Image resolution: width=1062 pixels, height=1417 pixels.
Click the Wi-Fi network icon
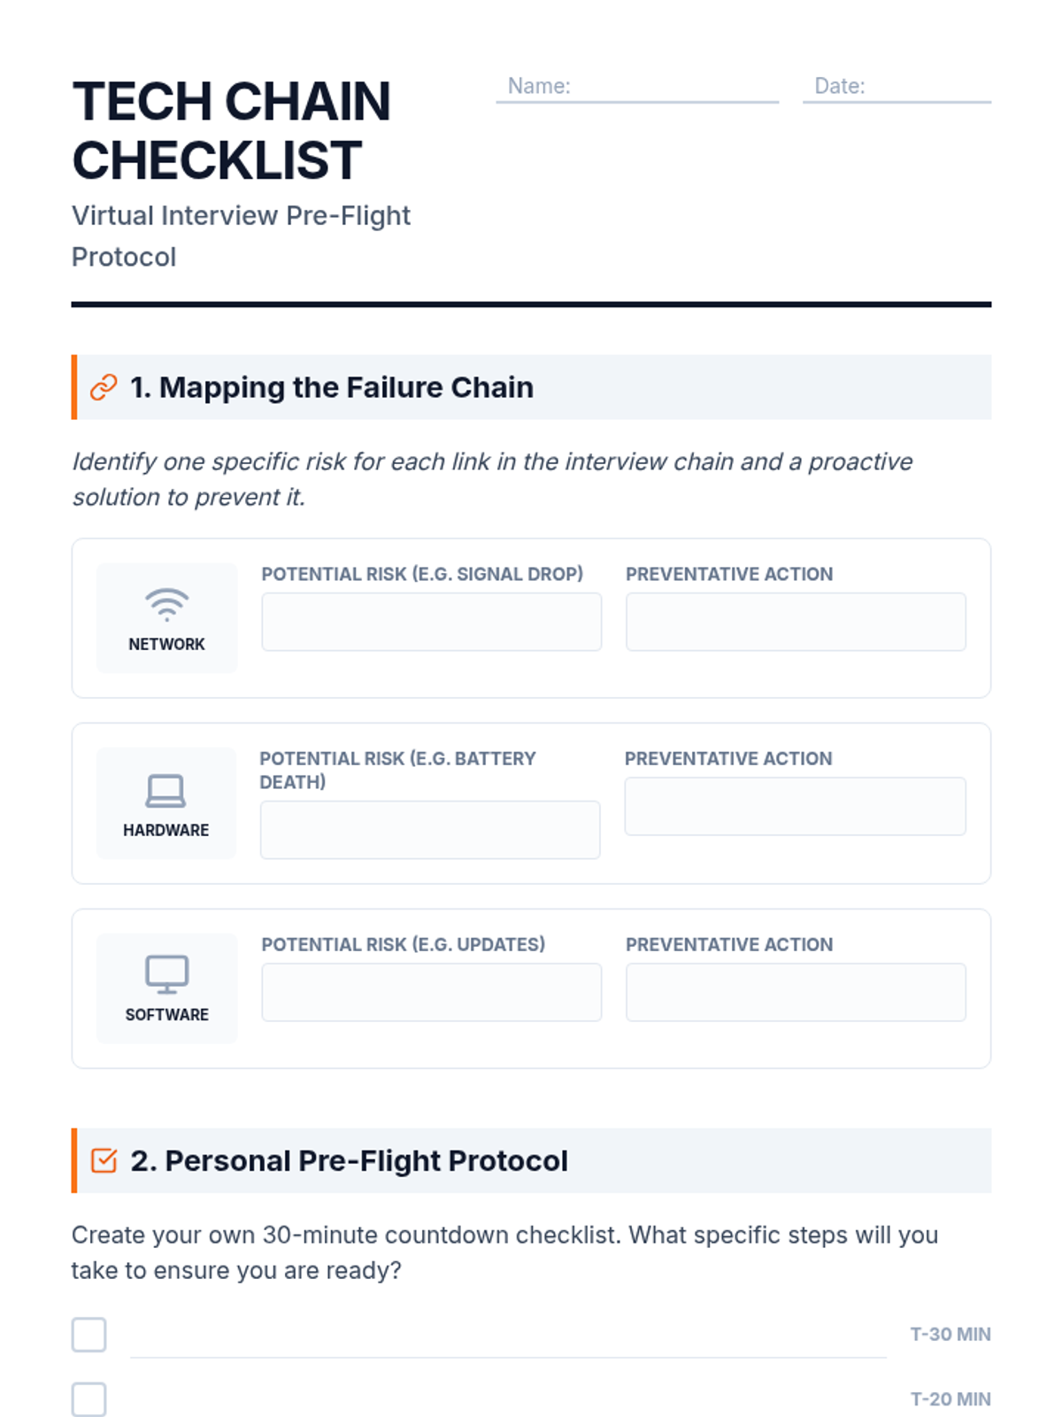pyautogui.click(x=166, y=604)
